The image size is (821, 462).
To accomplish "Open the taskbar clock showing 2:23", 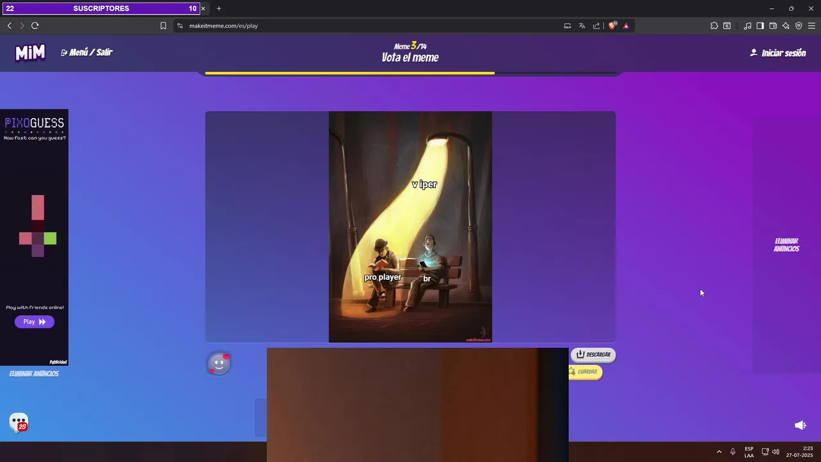I will click(800, 452).
